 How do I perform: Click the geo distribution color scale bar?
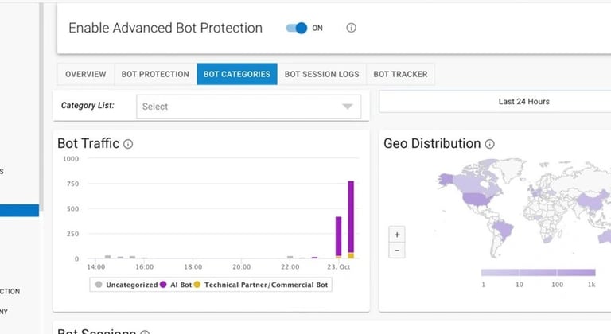[538, 273]
